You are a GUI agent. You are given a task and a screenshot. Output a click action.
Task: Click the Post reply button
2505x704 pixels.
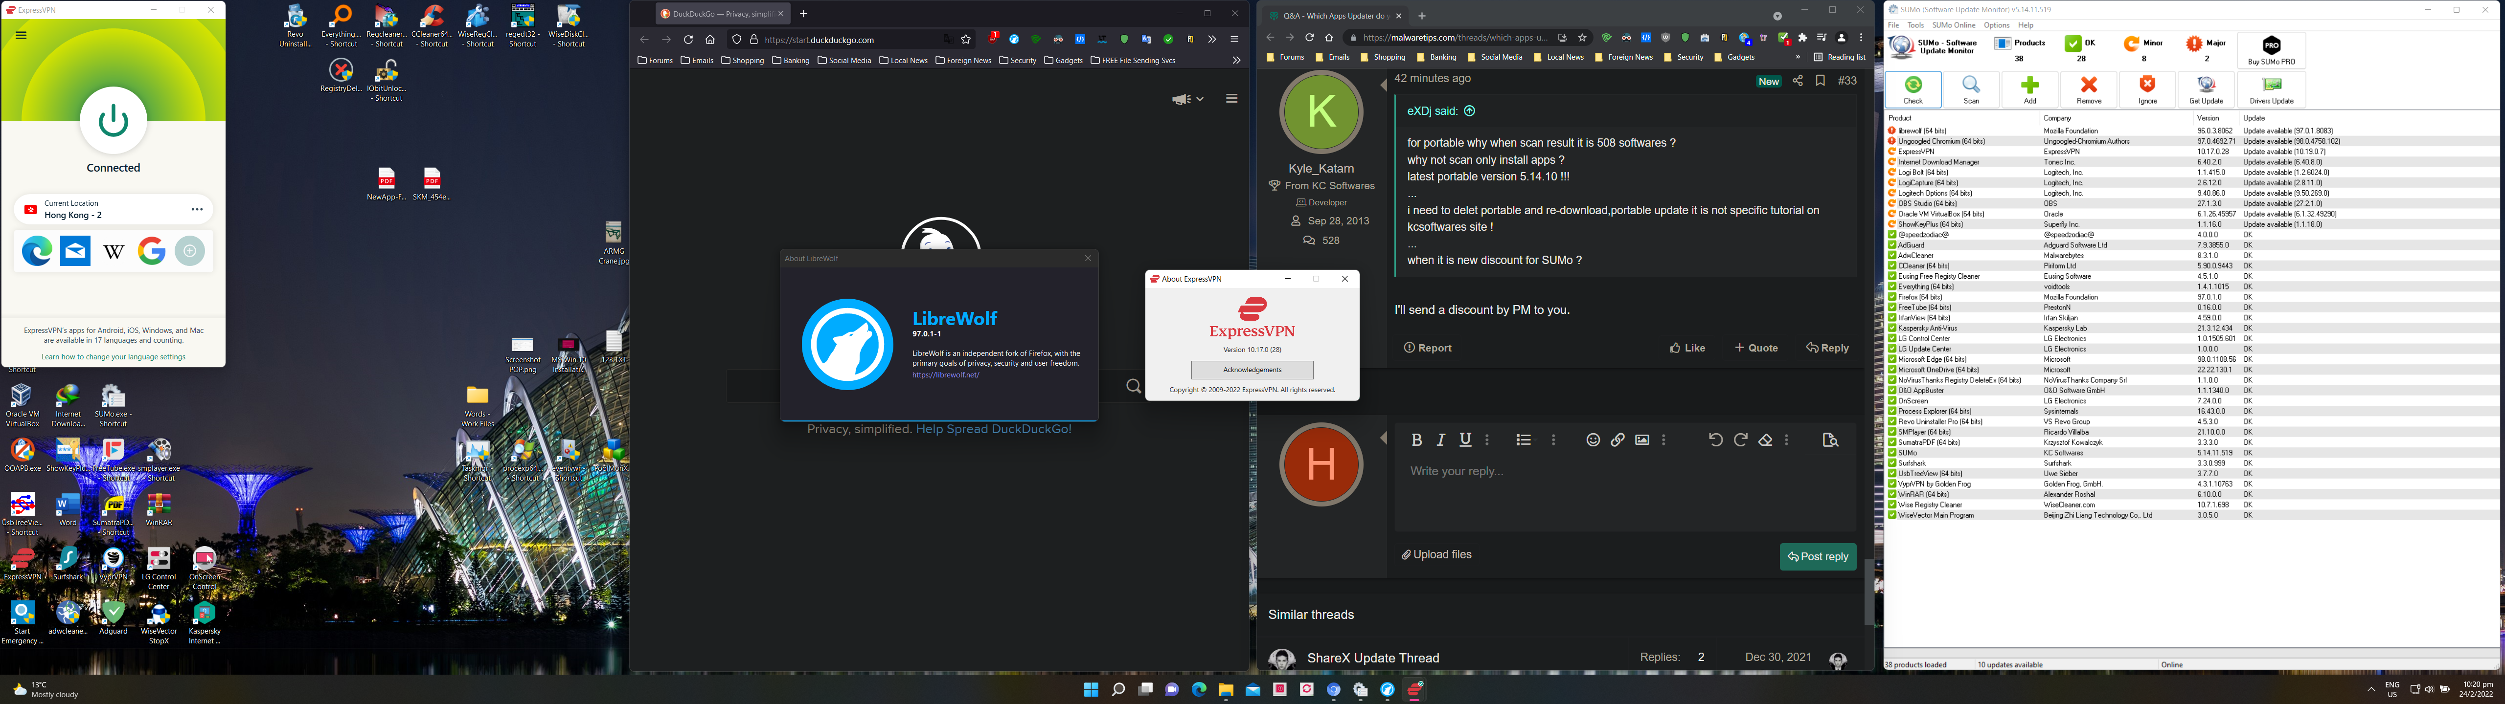pyautogui.click(x=1818, y=557)
